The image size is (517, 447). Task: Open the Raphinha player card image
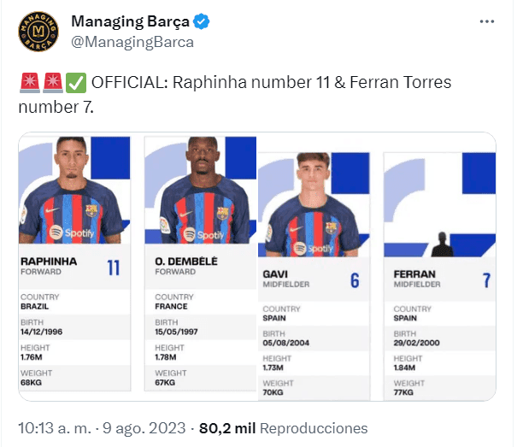[x=74, y=267]
